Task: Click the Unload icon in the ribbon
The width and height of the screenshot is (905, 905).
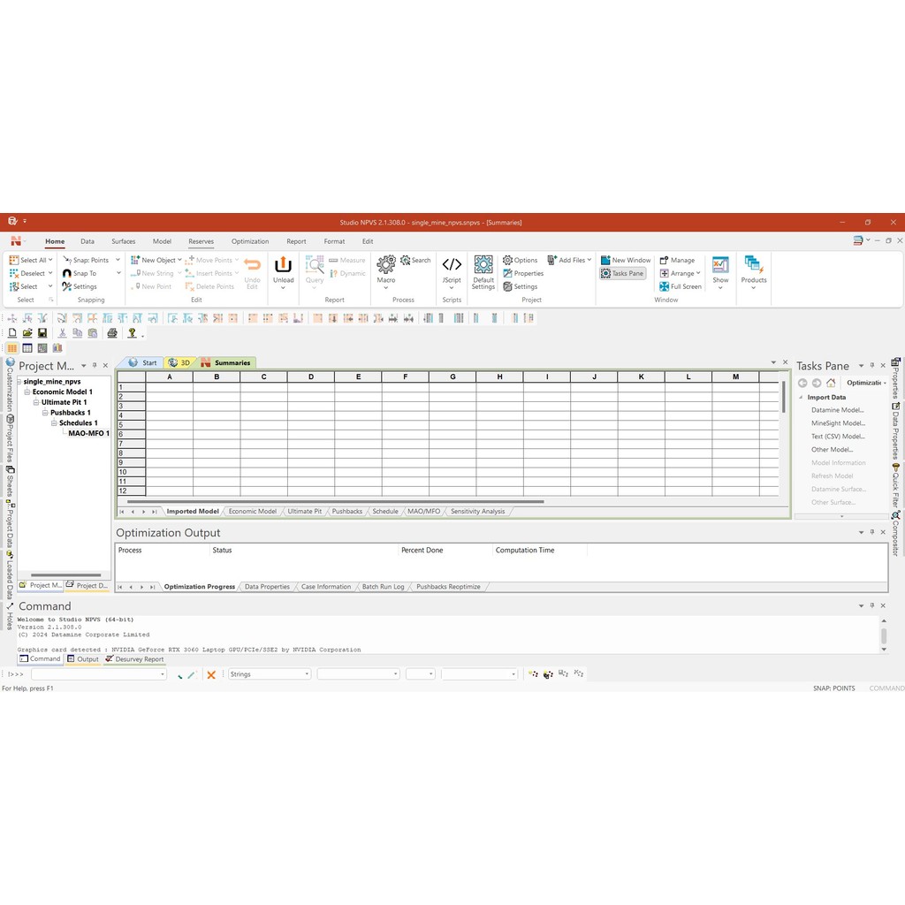Action: (283, 265)
